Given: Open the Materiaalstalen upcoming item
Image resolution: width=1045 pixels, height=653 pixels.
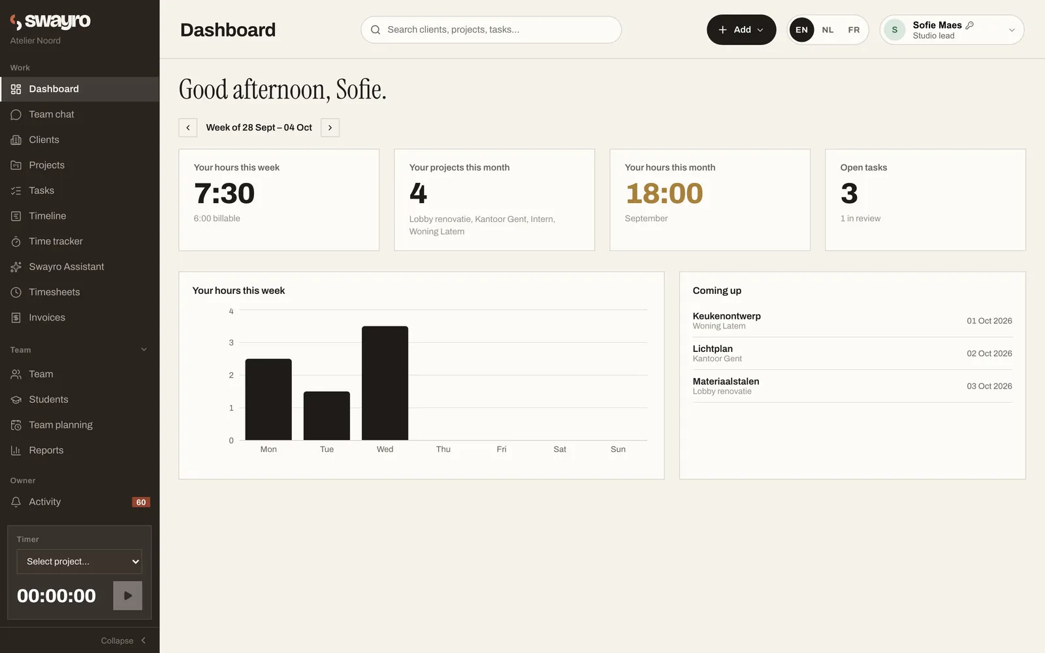Looking at the screenshot, I should point(852,386).
